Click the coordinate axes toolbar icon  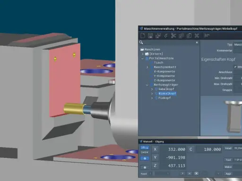(207, 35)
